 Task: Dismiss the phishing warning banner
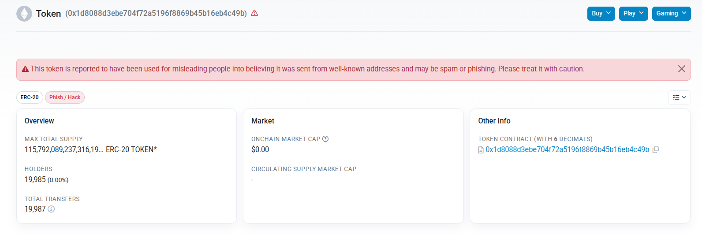point(681,69)
